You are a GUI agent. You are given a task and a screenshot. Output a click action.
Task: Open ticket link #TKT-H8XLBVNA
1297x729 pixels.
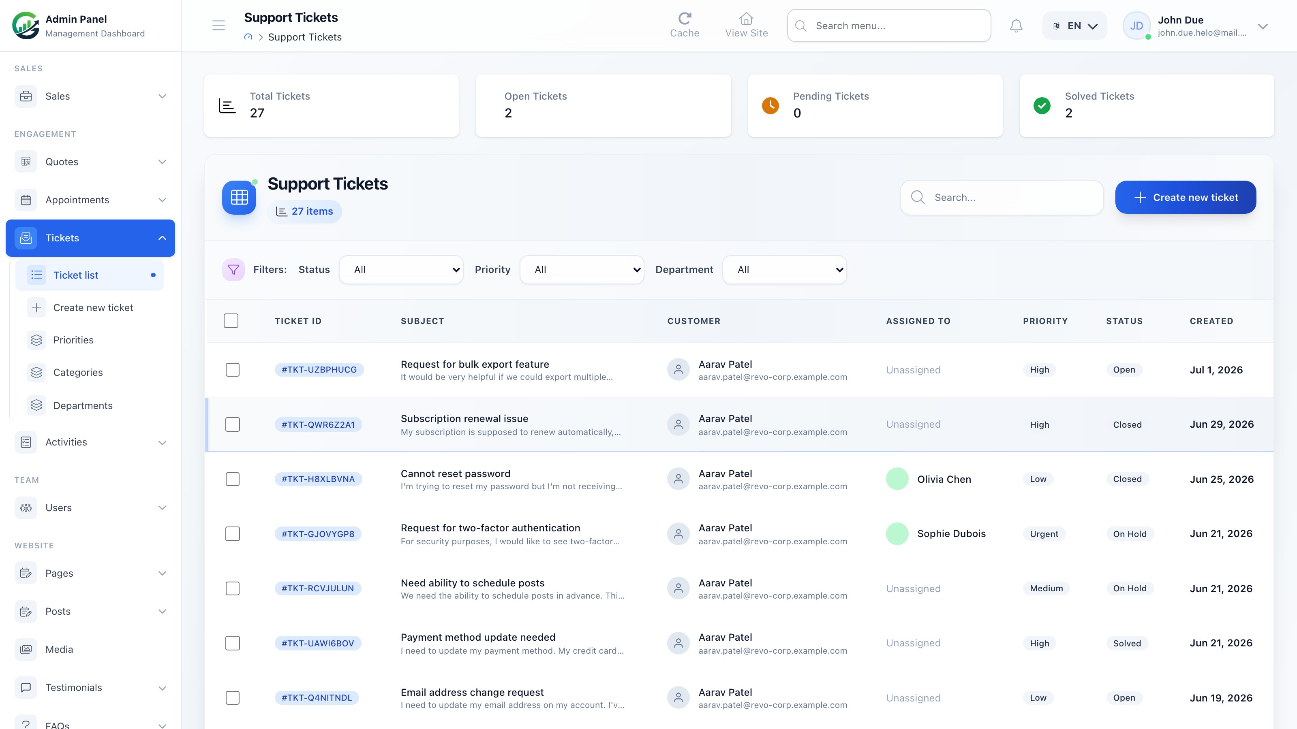(x=318, y=479)
